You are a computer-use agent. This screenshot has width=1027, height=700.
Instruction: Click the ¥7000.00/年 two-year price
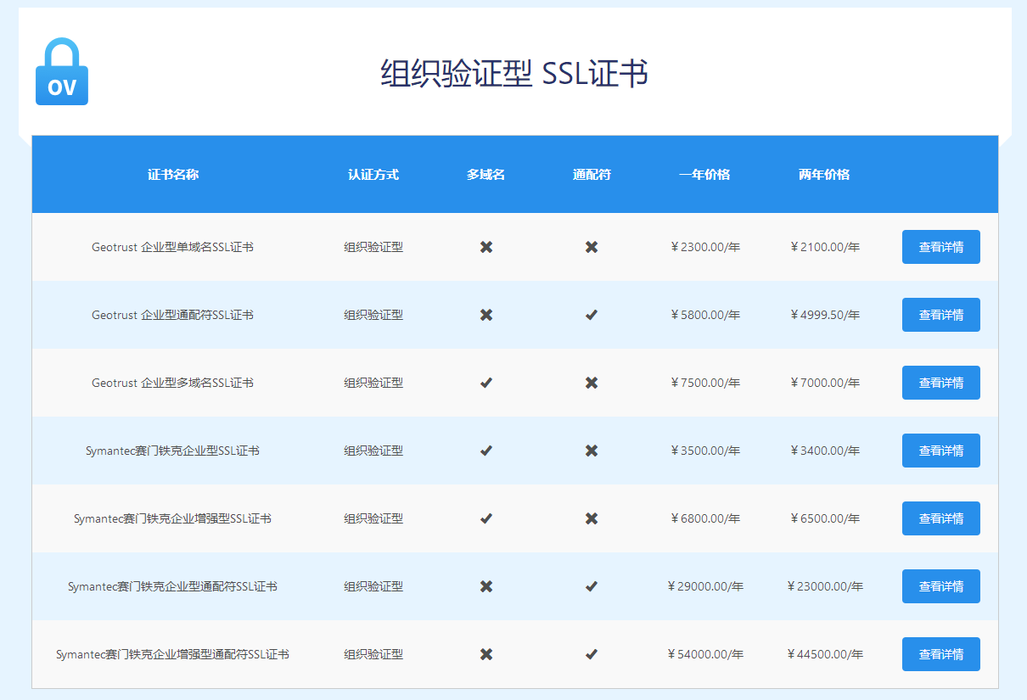[x=825, y=383]
